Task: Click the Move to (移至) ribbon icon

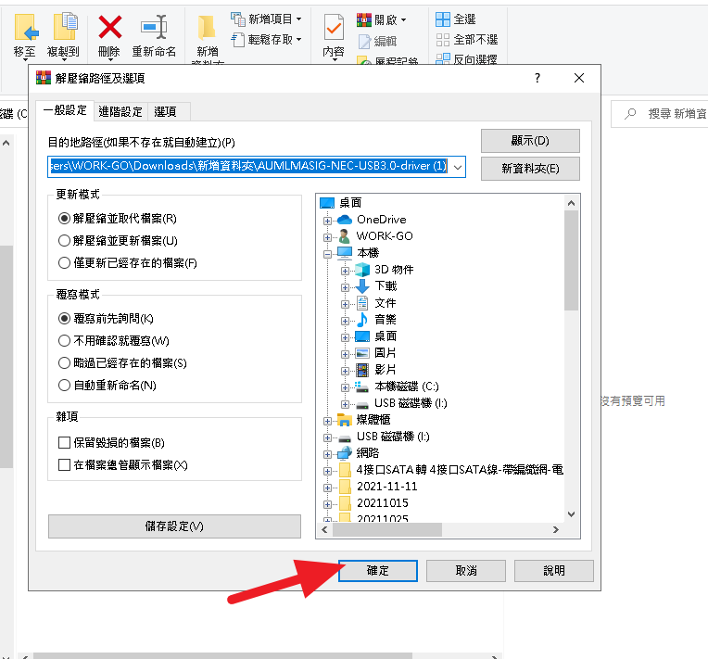Action: (26, 28)
